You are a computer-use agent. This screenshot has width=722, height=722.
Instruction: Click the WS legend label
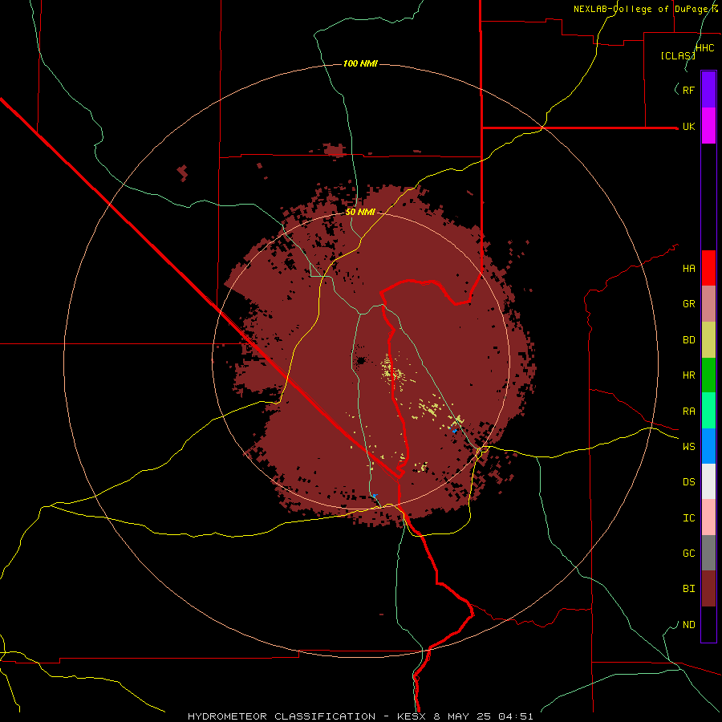pos(688,446)
